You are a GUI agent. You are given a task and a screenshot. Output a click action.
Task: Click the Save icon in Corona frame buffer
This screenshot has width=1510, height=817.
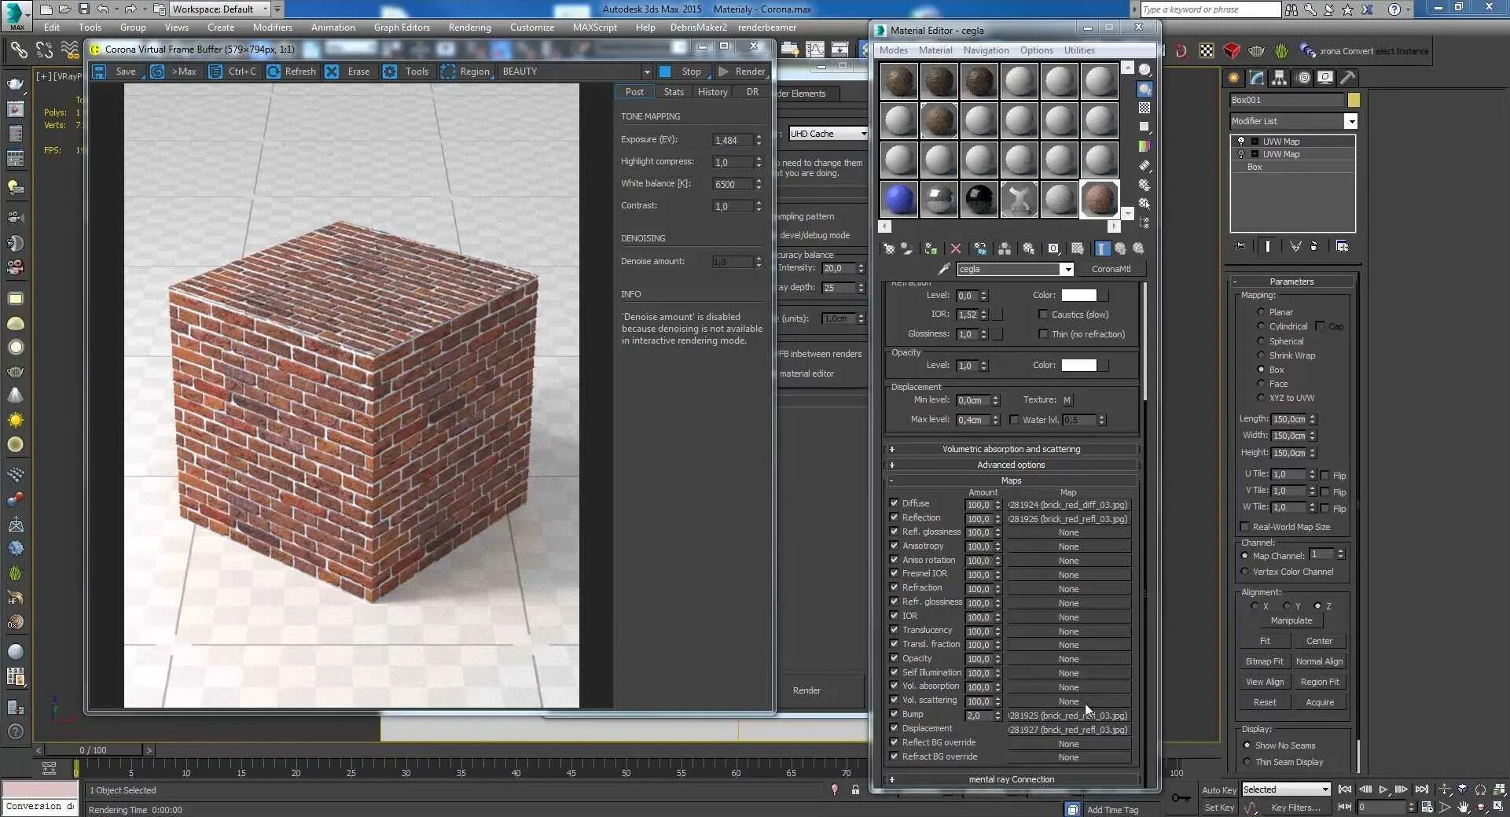[x=100, y=72]
